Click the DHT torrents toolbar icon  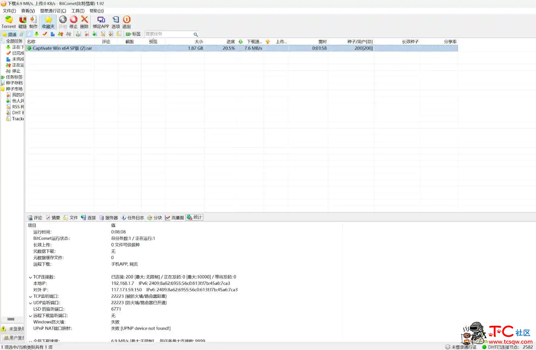111,34
